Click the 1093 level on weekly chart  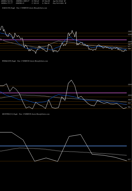pyautogui.click(x=130, y=95)
